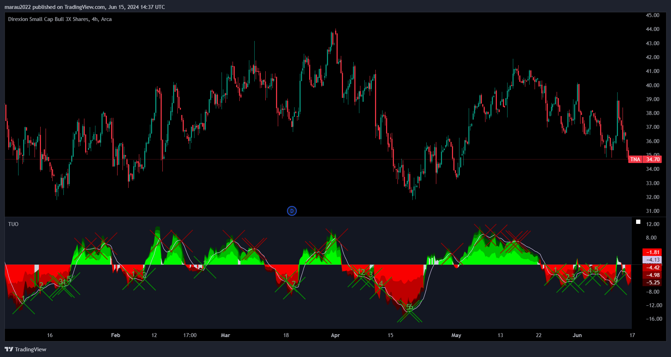Click the overlapping 56 marker at indicator low
671x357 pixels.
[410, 307]
